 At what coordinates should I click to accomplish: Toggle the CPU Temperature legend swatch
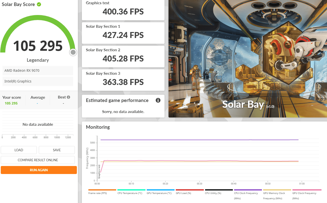(x=131, y=190)
